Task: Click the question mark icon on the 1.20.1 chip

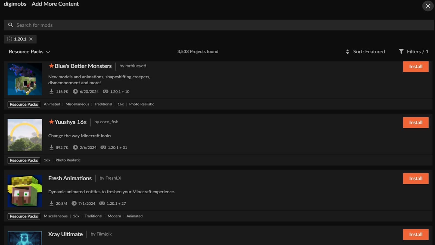Action: tap(10, 39)
